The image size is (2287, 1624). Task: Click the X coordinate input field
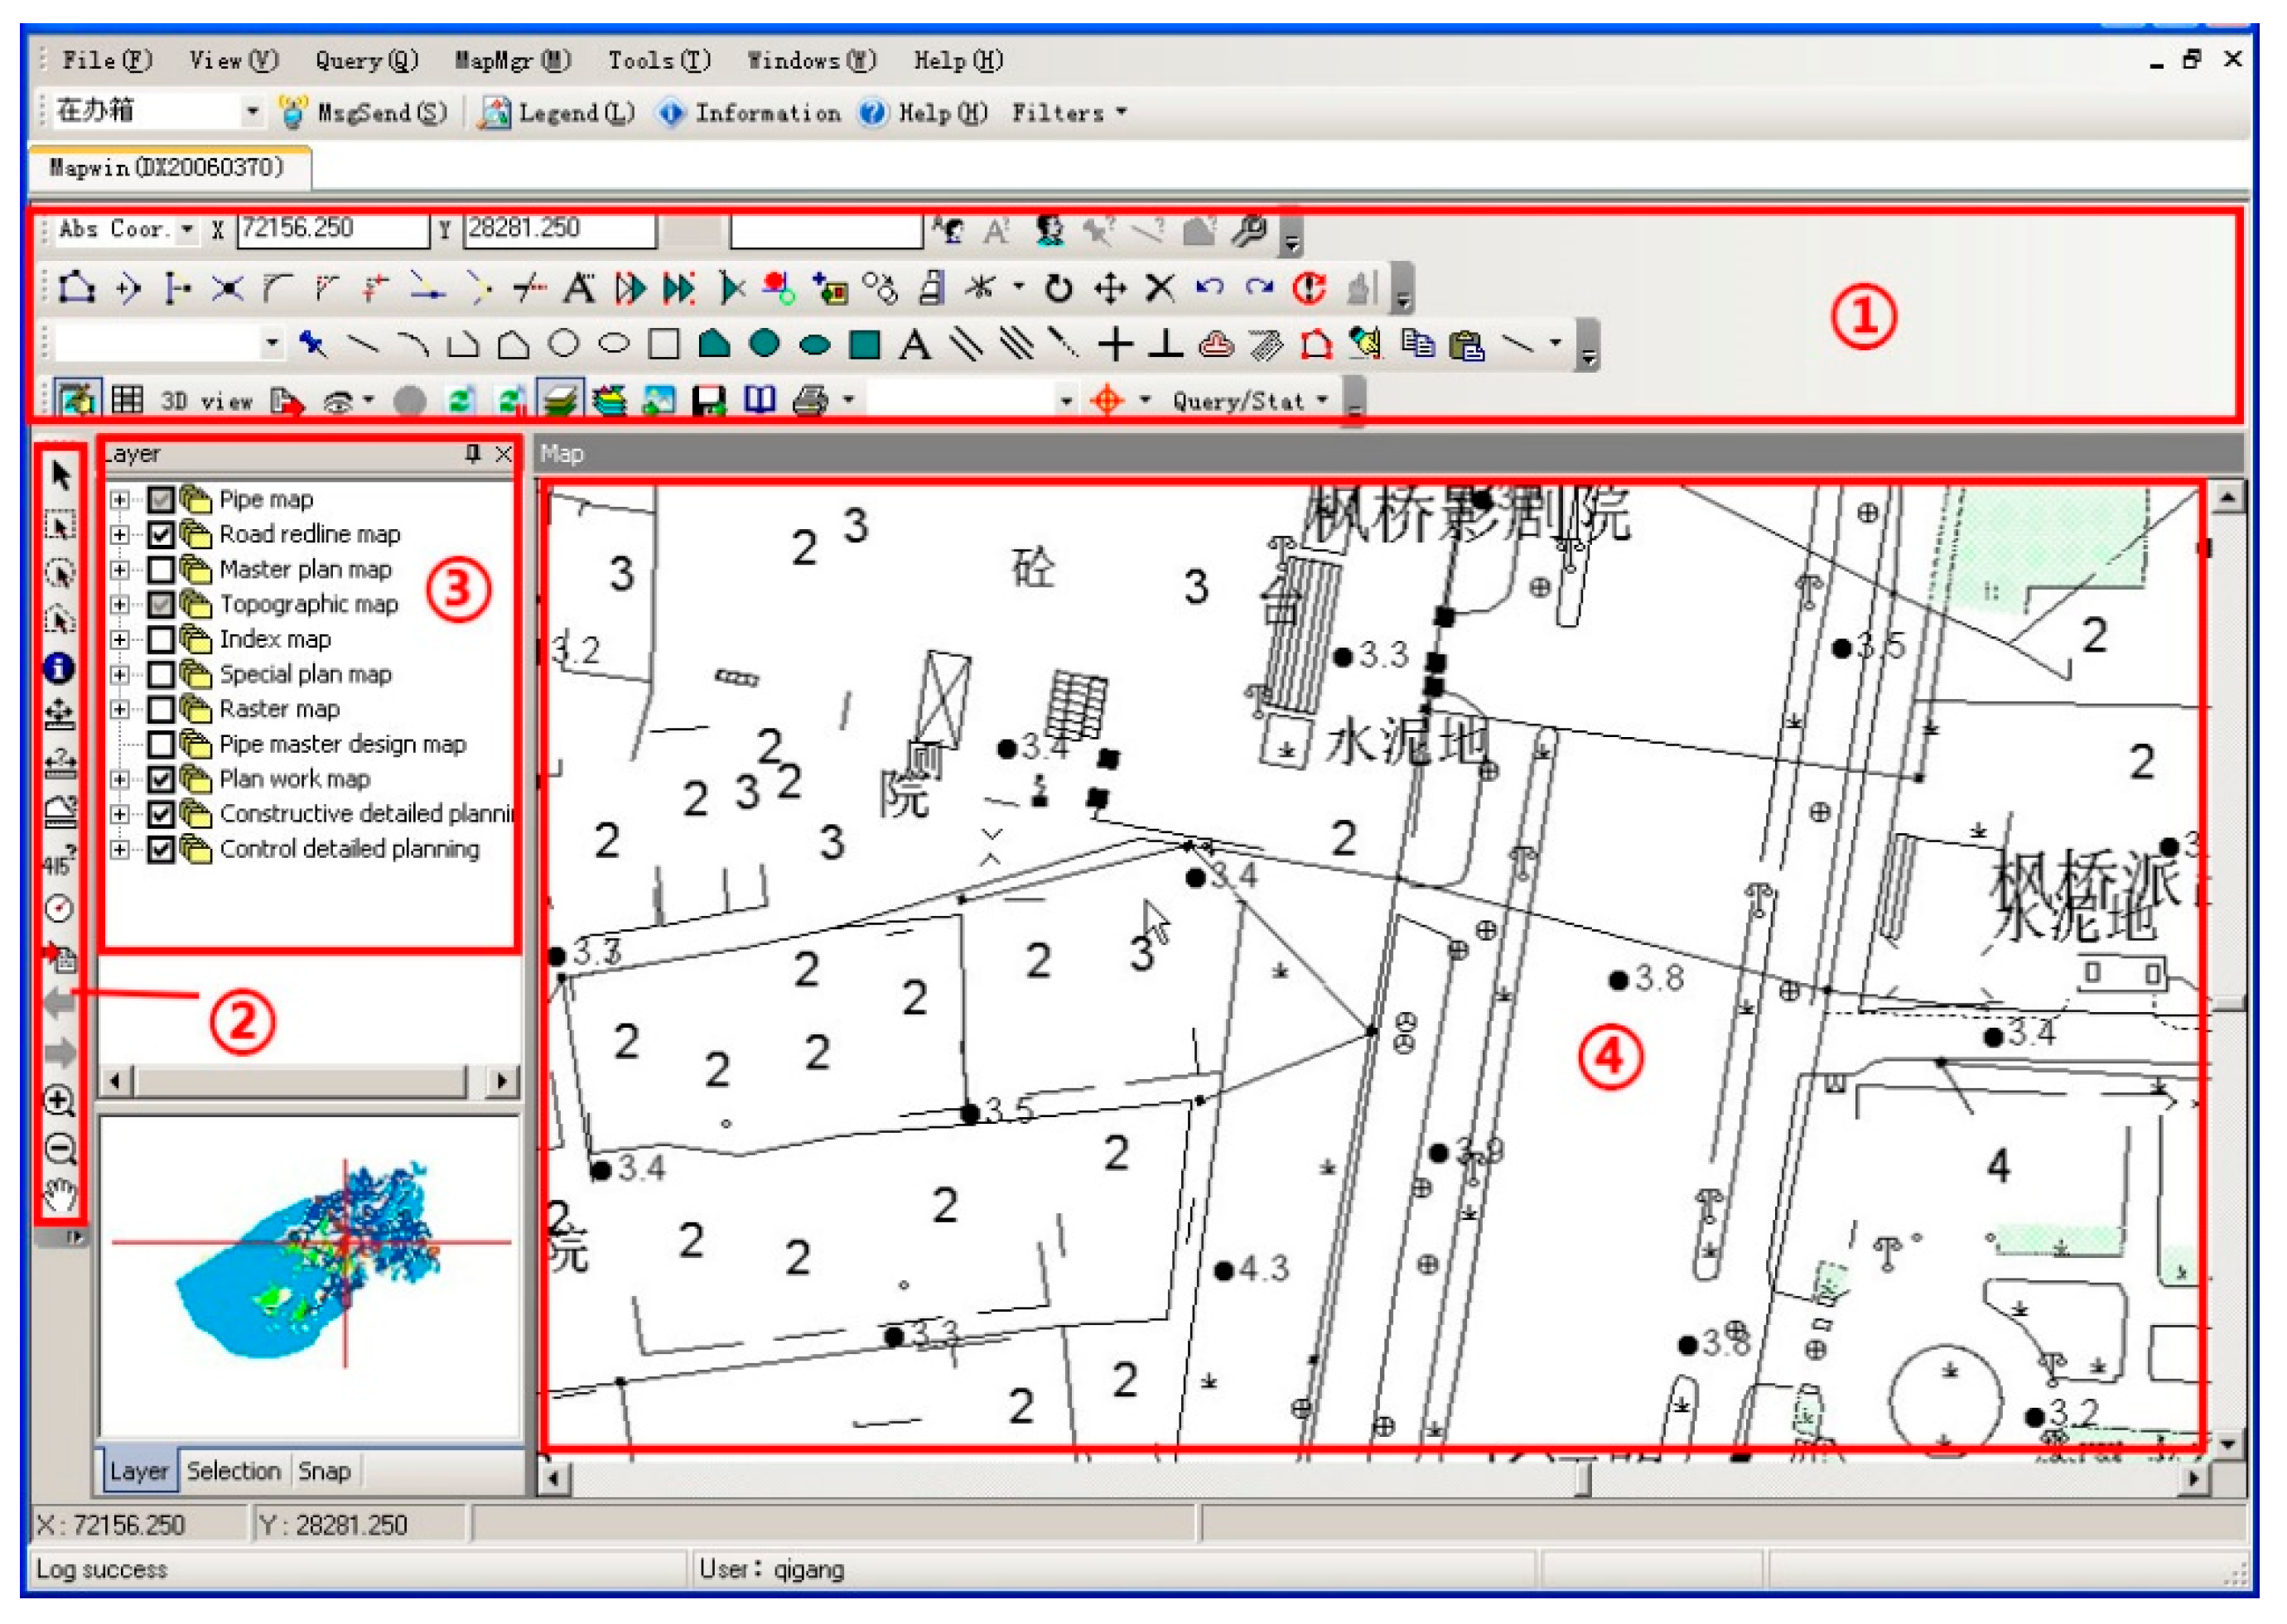point(332,230)
